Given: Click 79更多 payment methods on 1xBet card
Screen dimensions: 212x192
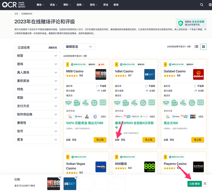Looking at the screenshot, I should [152, 117].
